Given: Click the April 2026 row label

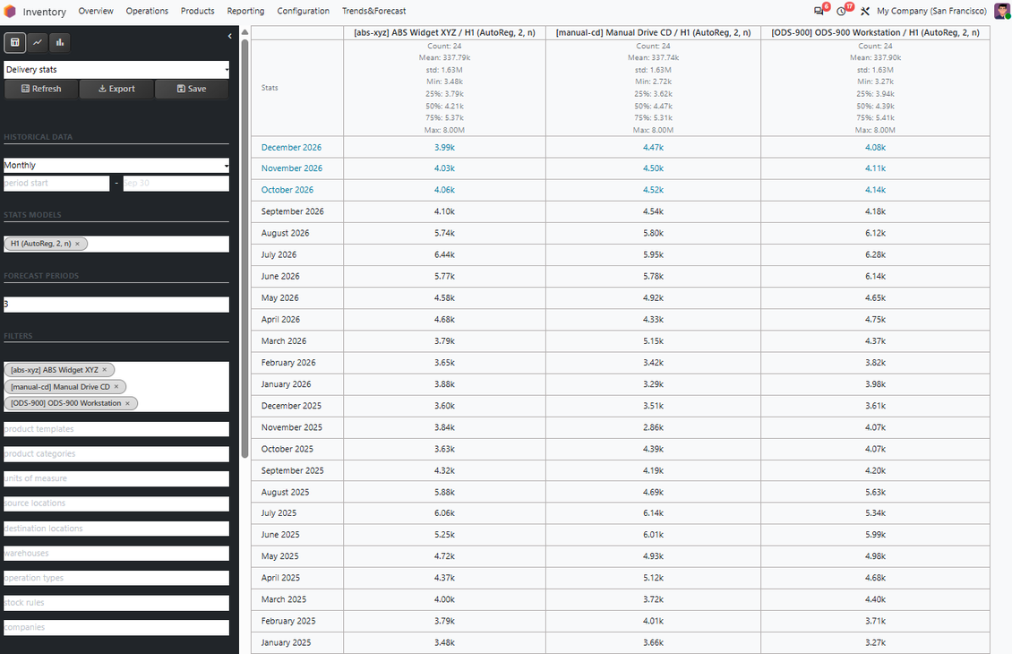Looking at the screenshot, I should 280,320.
